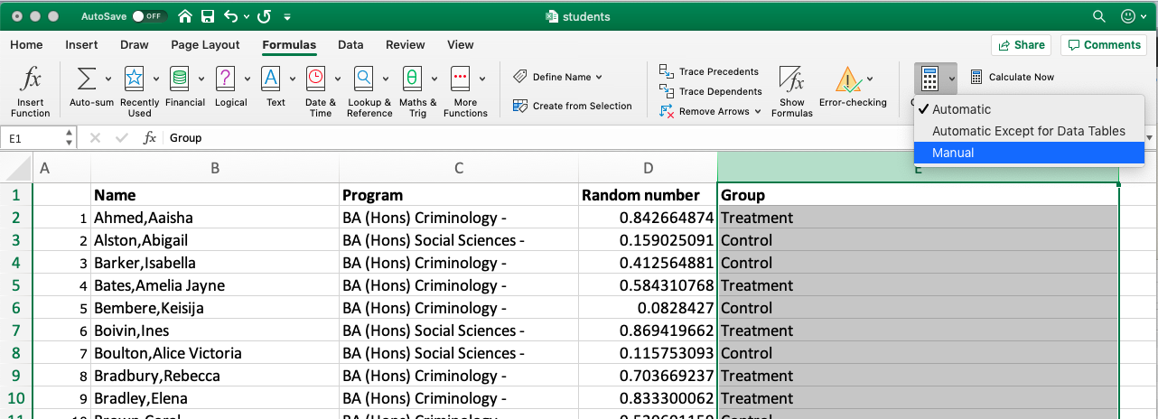Expand the Error-checking dropdown arrow
The image size is (1158, 419).
[869, 79]
